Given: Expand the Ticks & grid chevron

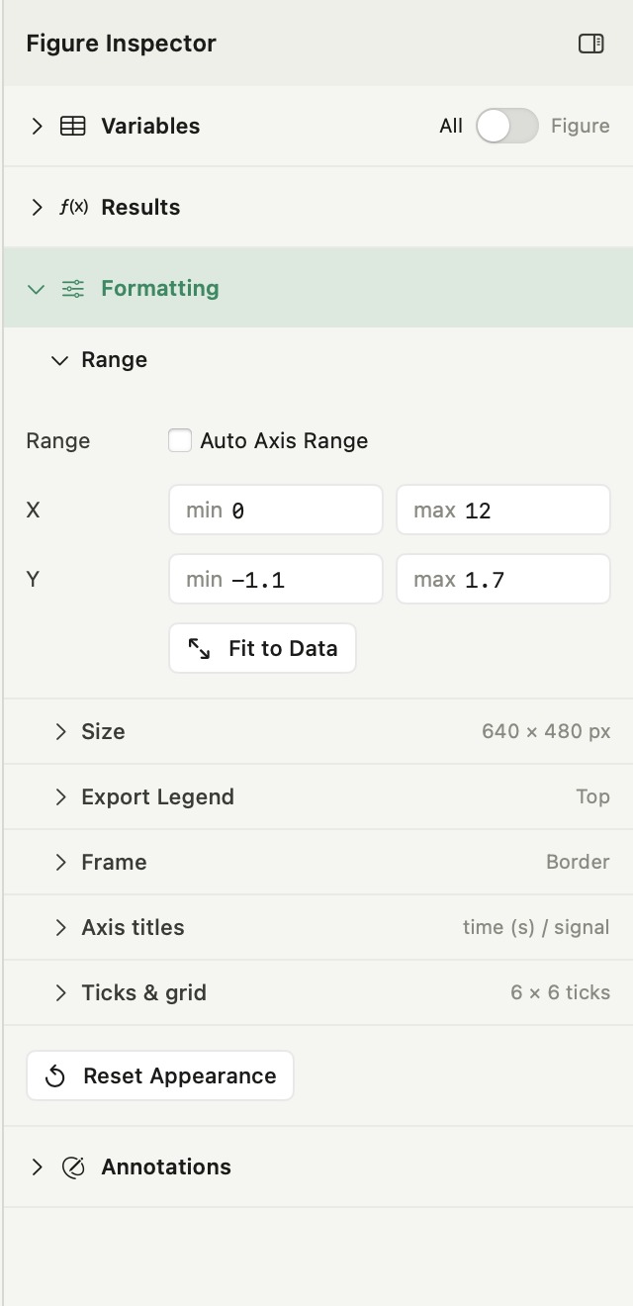Looking at the screenshot, I should pos(61,992).
